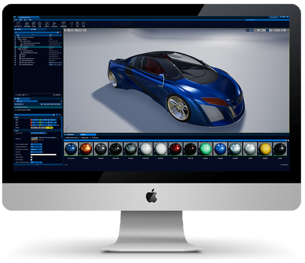Click the application logo in the top-left corner

point(15,17)
